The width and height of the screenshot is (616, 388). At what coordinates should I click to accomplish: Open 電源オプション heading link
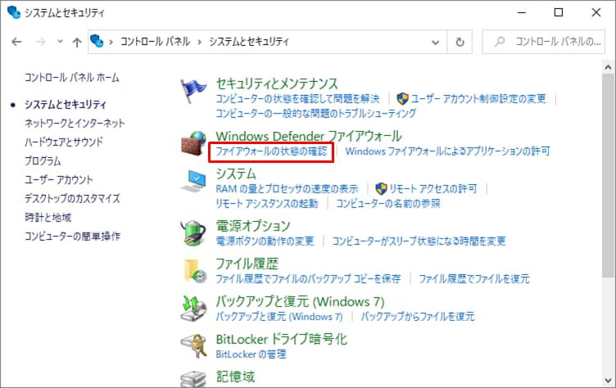[253, 226]
